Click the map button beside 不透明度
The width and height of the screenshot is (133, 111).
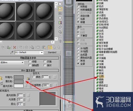(x=55, y=85)
